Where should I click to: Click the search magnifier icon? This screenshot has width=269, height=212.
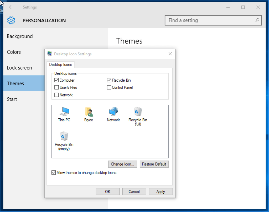click(257, 20)
